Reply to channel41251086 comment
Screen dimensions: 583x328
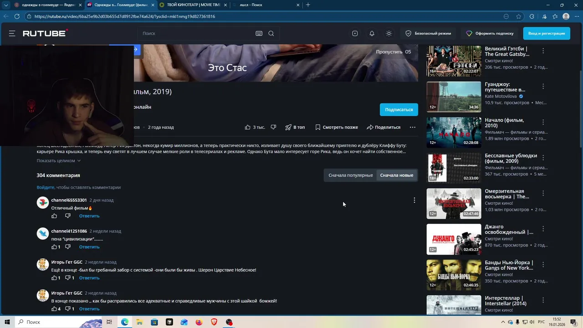(89, 247)
